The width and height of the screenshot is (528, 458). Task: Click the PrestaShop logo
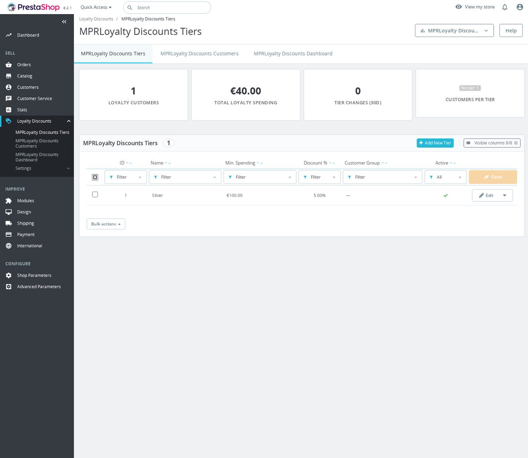33,7
